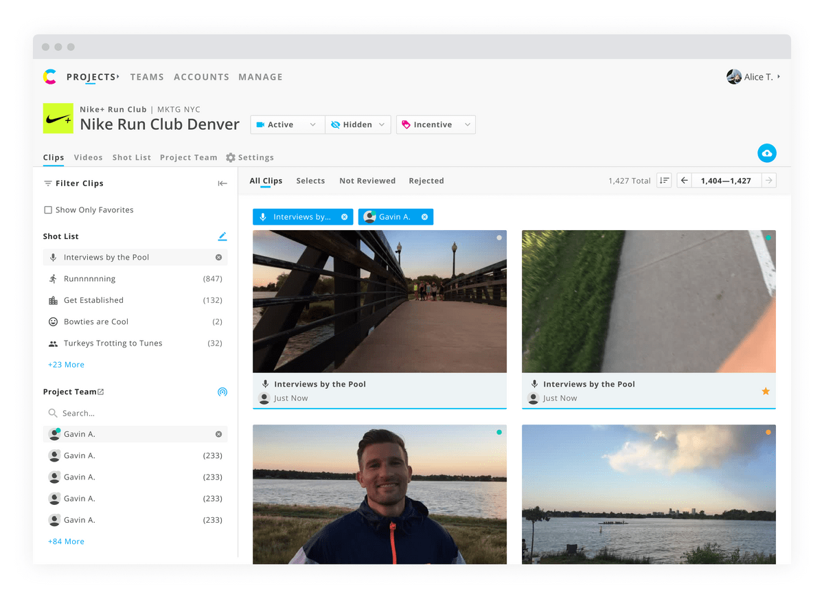This screenshot has width=824, height=599.
Task: Click group icon for Turkeys Trotting to Tunes
Action: click(x=53, y=343)
